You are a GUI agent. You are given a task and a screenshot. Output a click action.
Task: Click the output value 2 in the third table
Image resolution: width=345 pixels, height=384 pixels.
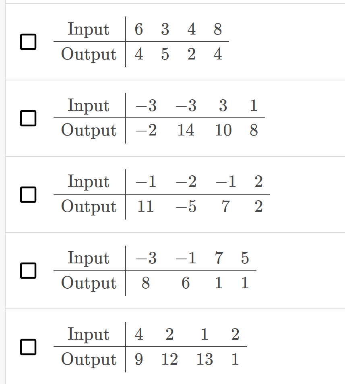(259, 207)
